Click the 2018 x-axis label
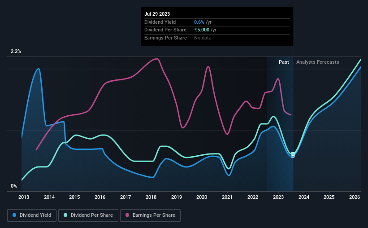Viewport: 368px width, 228px height. [x=151, y=197]
